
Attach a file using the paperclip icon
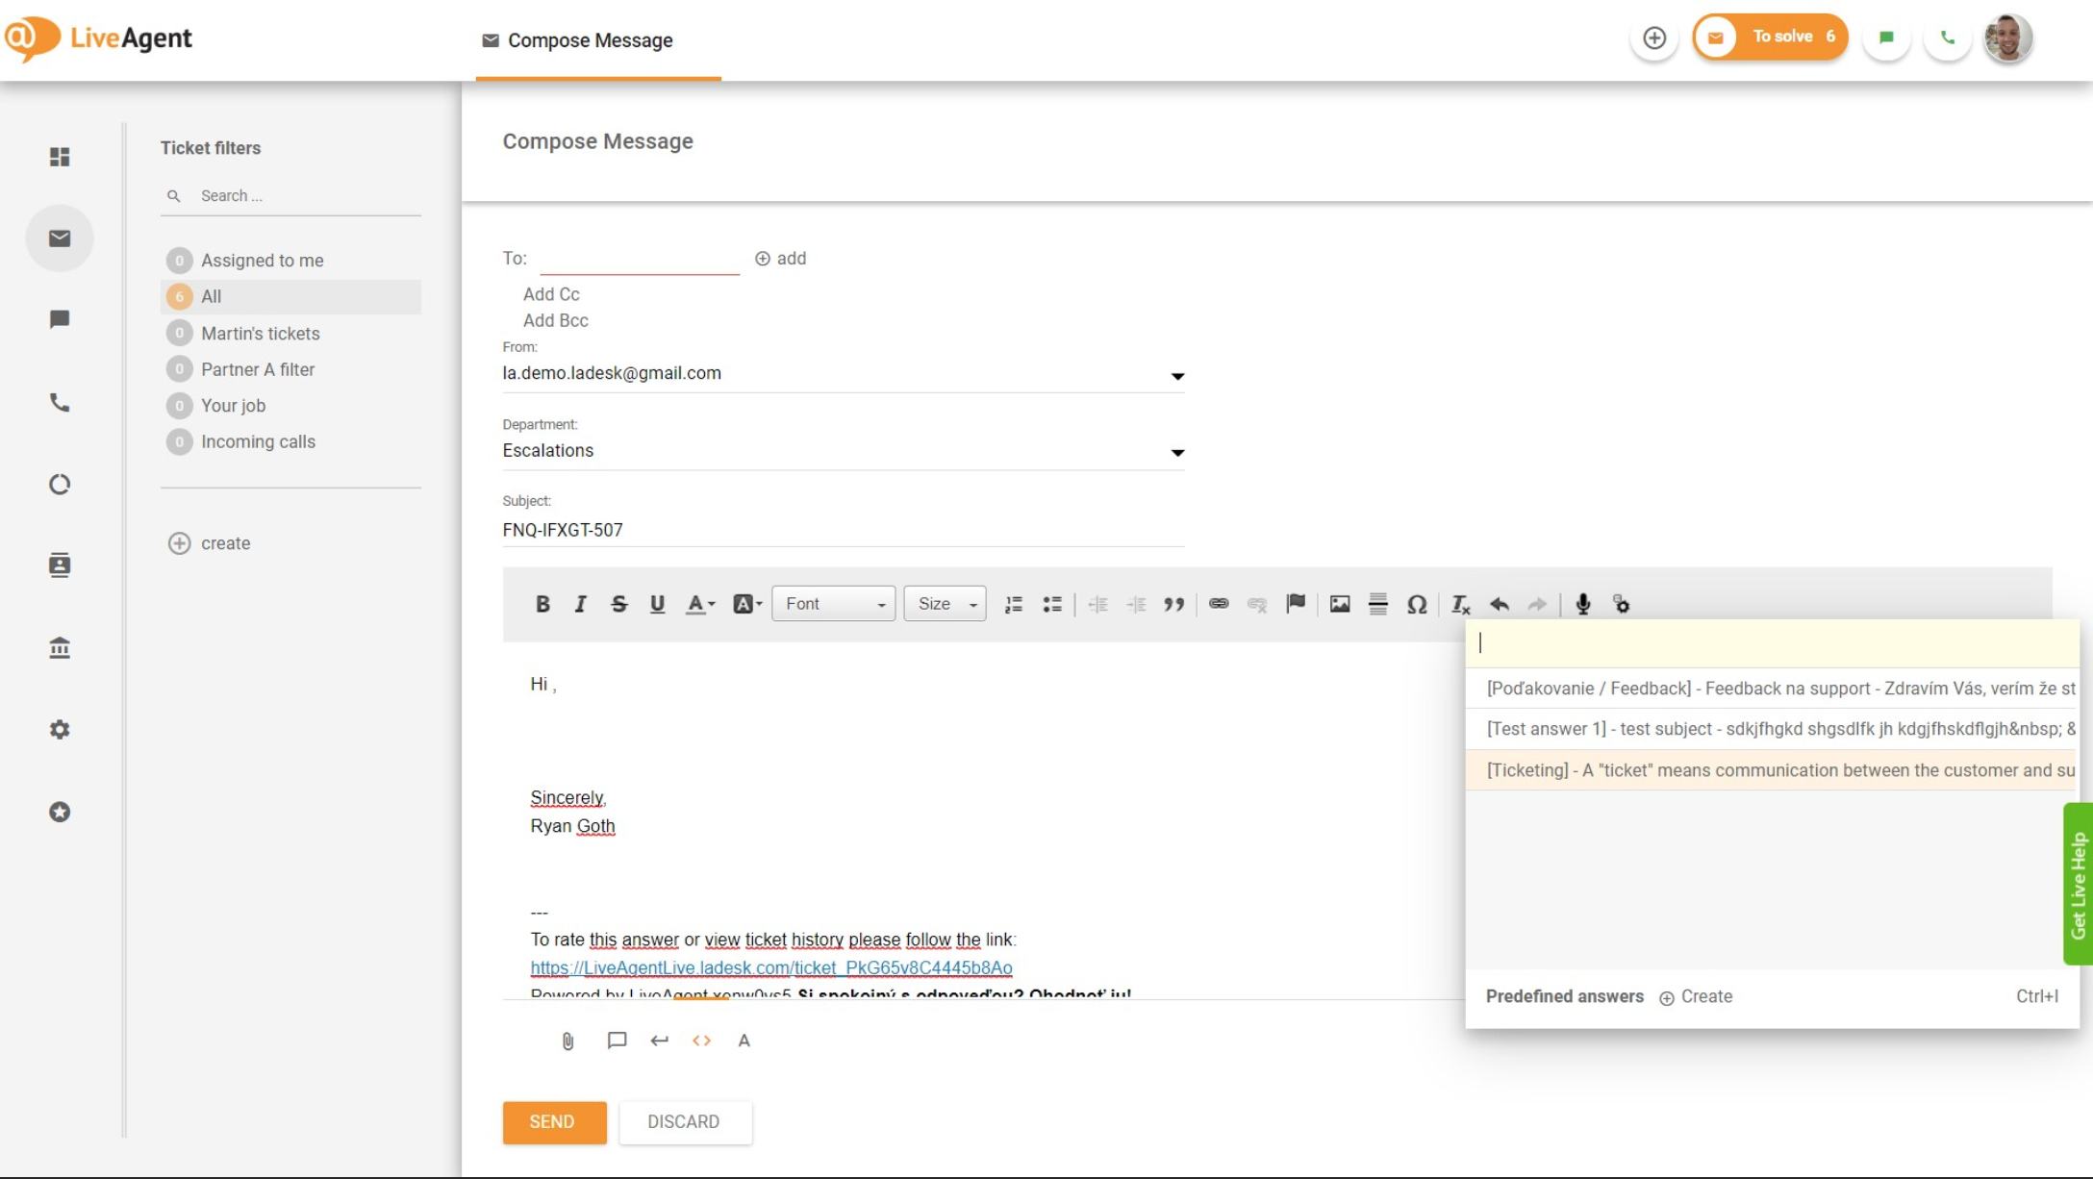(x=567, y=1040)
